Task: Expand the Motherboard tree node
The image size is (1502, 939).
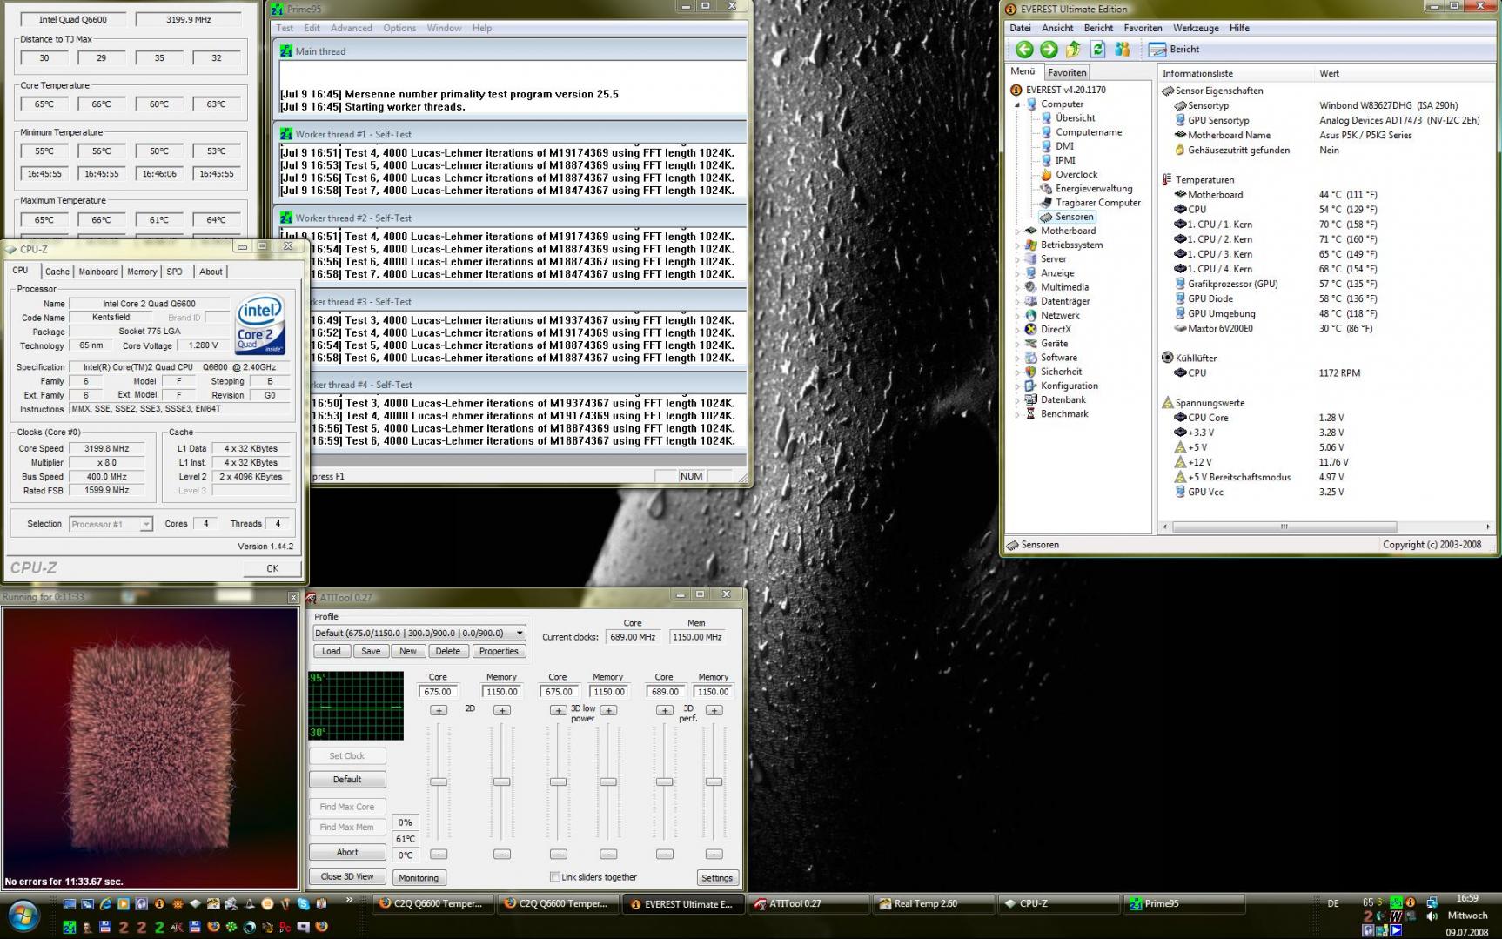Action: pos(1016,231)
